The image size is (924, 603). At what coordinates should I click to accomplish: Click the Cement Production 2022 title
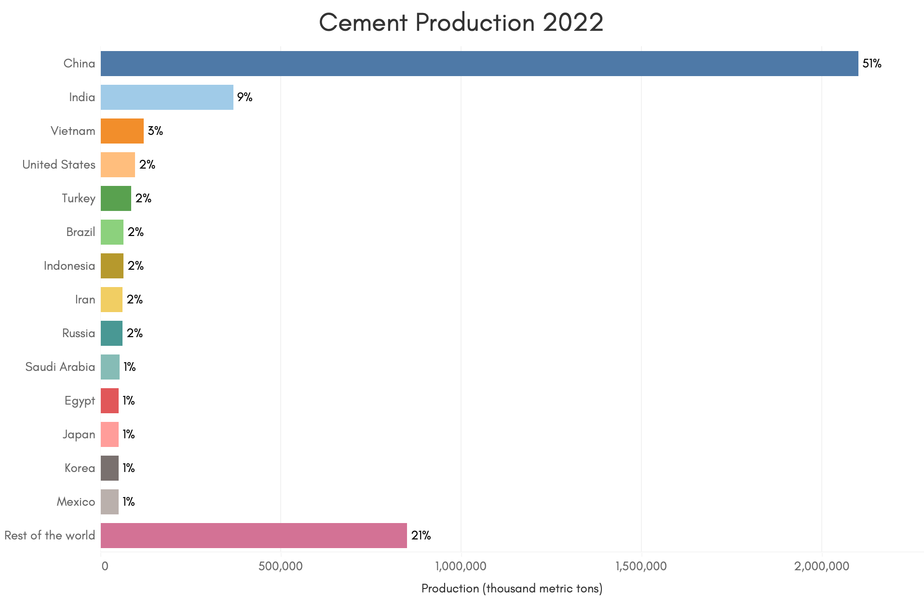pos(461,22)
